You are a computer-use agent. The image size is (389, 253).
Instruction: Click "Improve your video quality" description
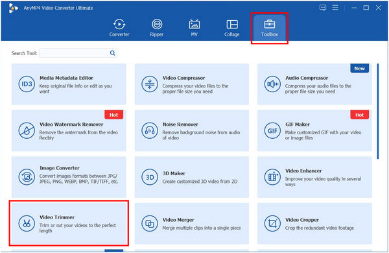[323, 182]
